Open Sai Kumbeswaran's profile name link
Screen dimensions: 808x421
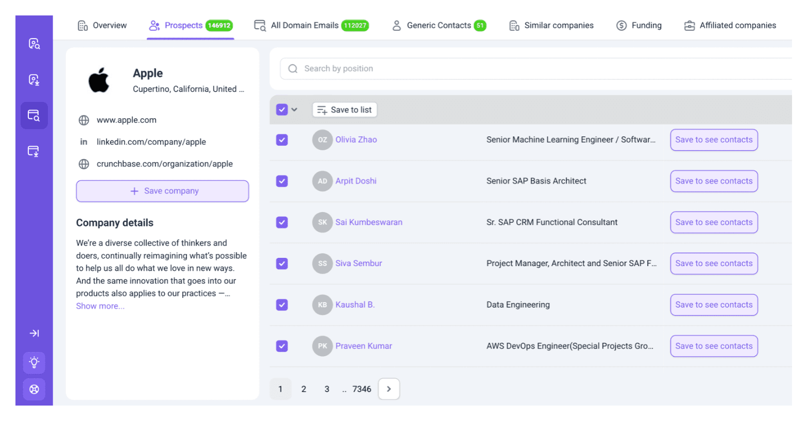[x=369, y=222]
